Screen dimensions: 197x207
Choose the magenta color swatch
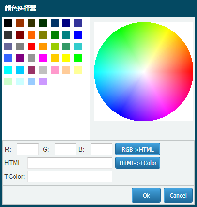pos(43,58)
